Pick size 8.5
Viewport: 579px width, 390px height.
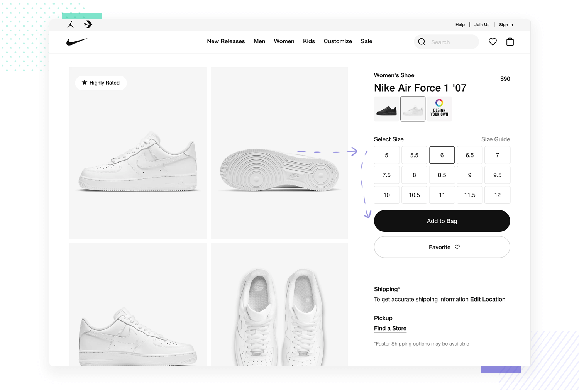(442, 175)
